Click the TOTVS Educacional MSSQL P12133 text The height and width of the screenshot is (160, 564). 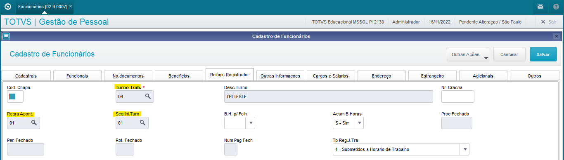pyautogui.click(x=348, y=22)
